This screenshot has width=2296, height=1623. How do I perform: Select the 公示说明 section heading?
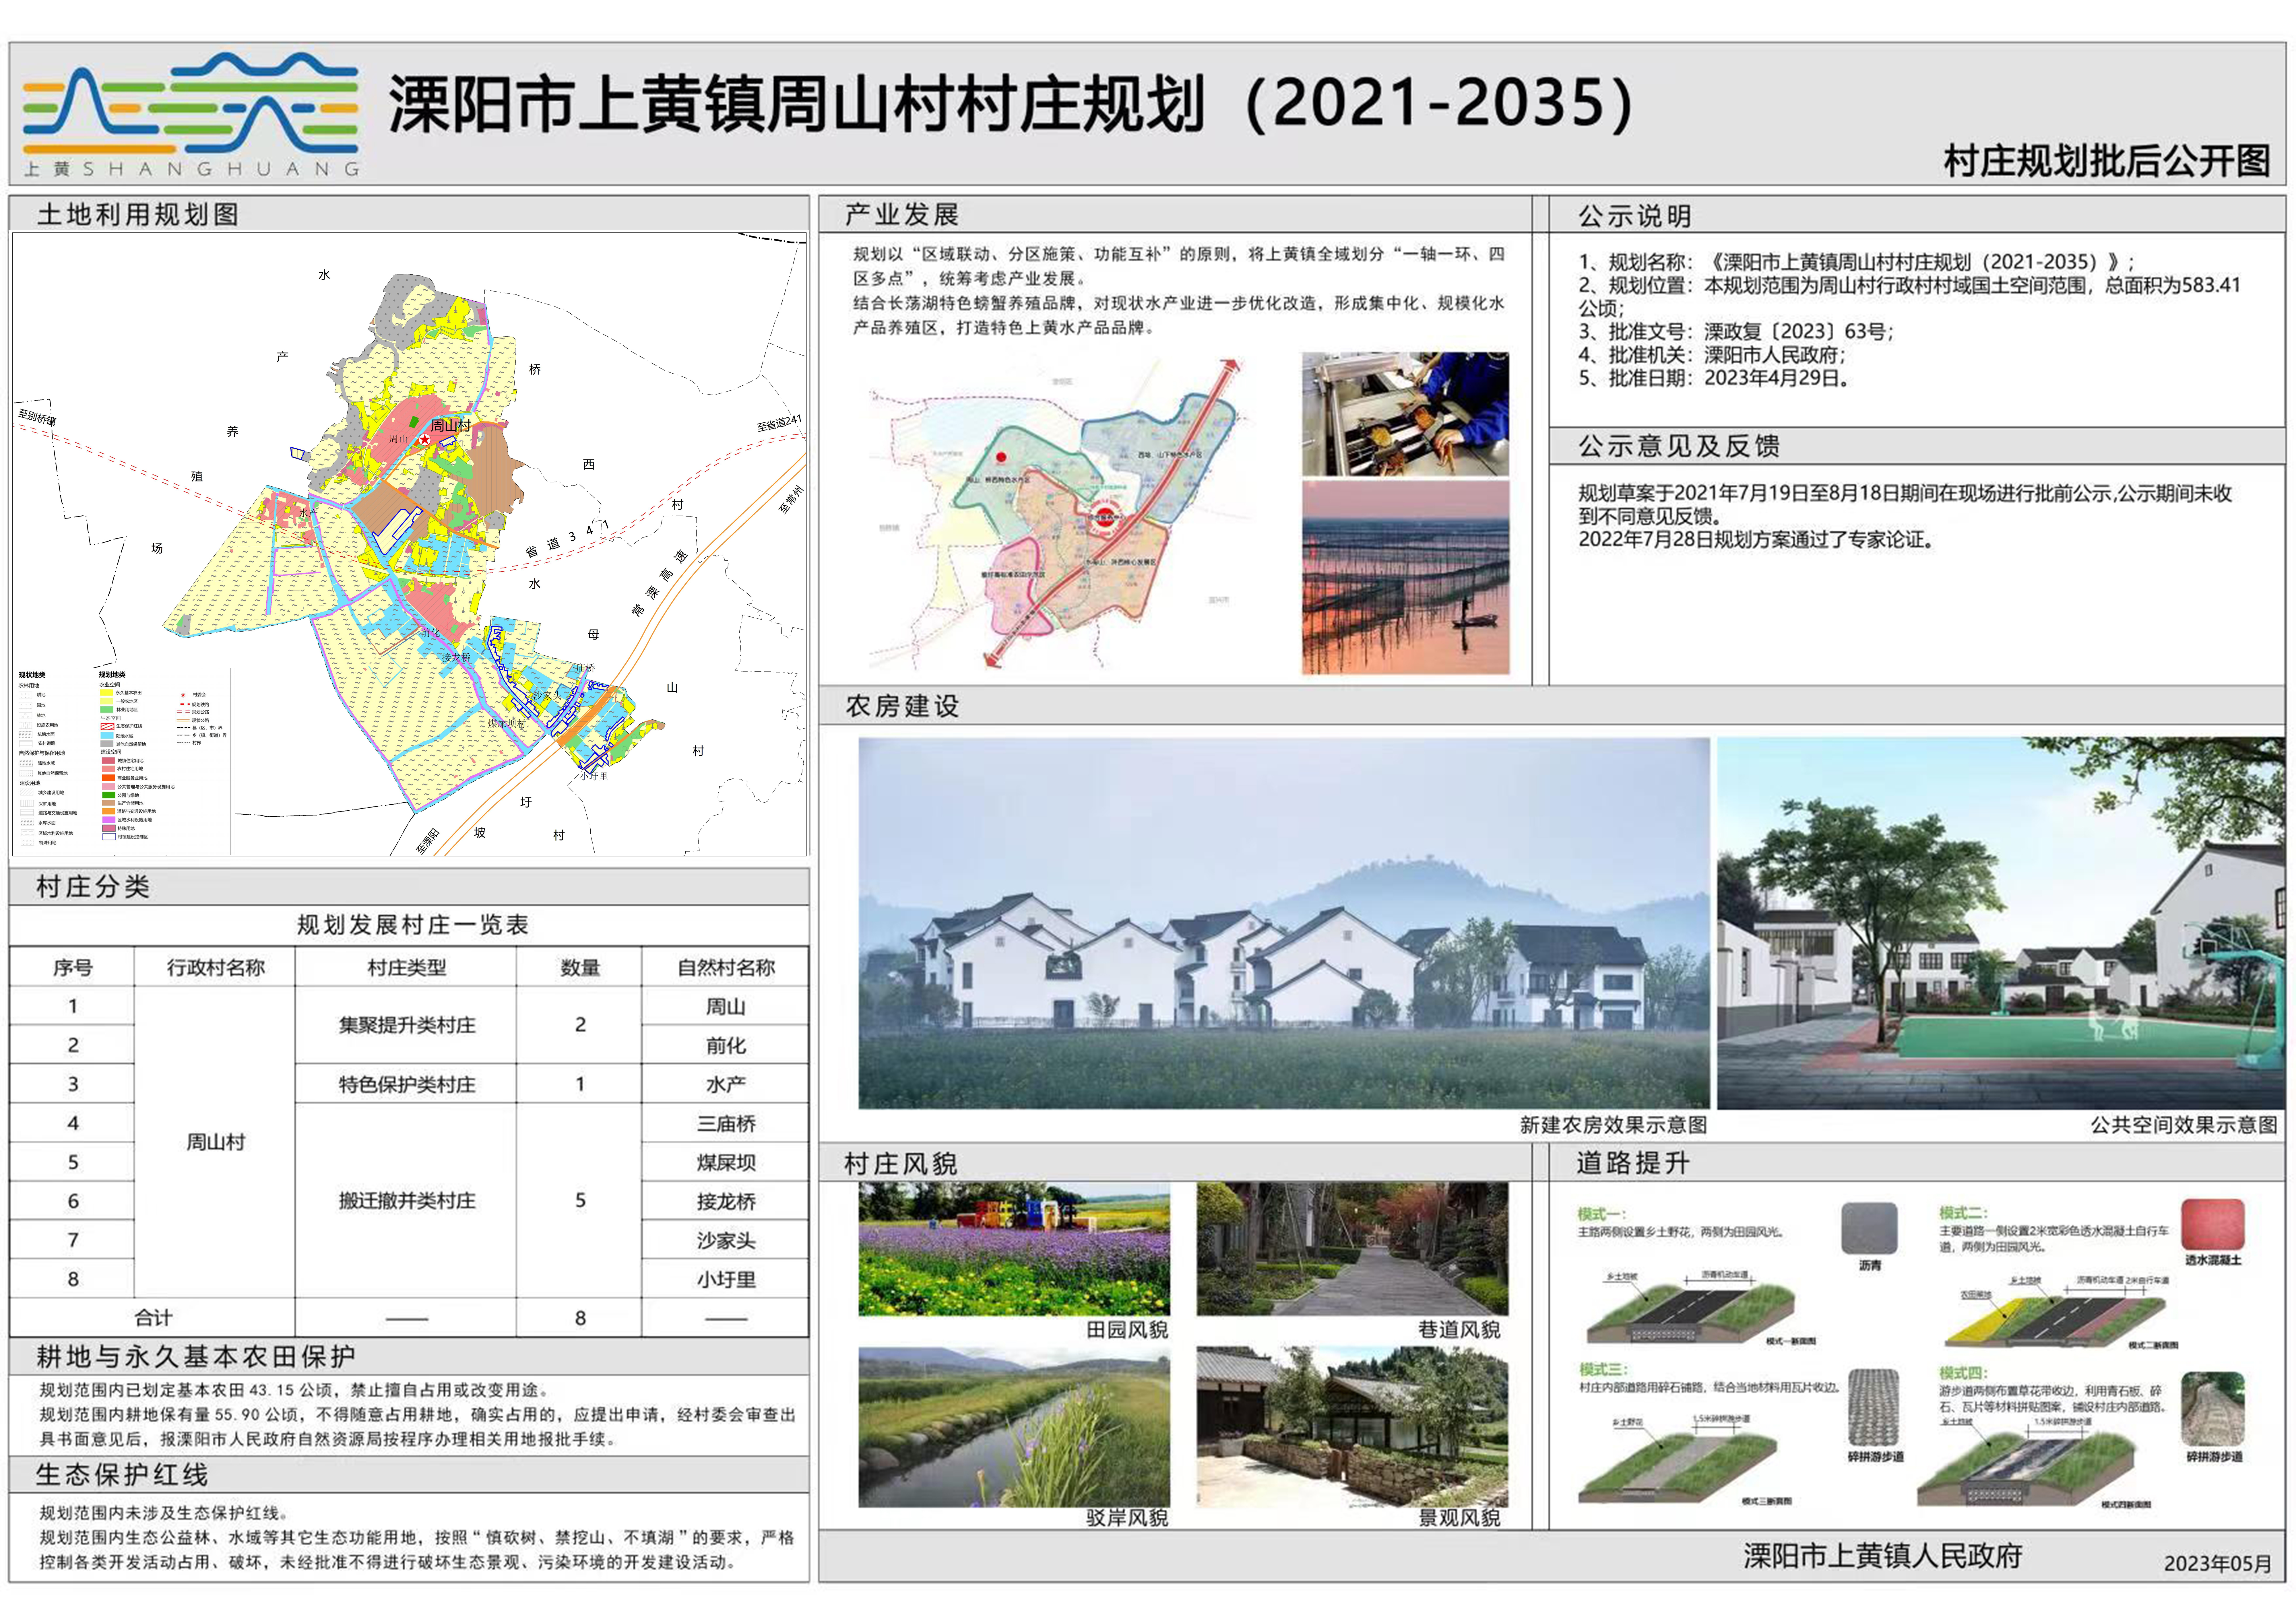coord(1635,216)
